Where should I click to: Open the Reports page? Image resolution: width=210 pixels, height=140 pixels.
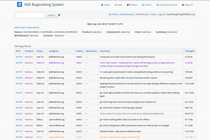point(187,5)
